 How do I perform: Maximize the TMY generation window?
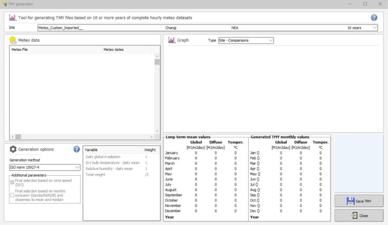click(365, 4)
